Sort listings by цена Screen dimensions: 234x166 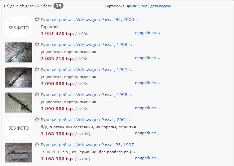pyautogui.click(x=132, y=6)
